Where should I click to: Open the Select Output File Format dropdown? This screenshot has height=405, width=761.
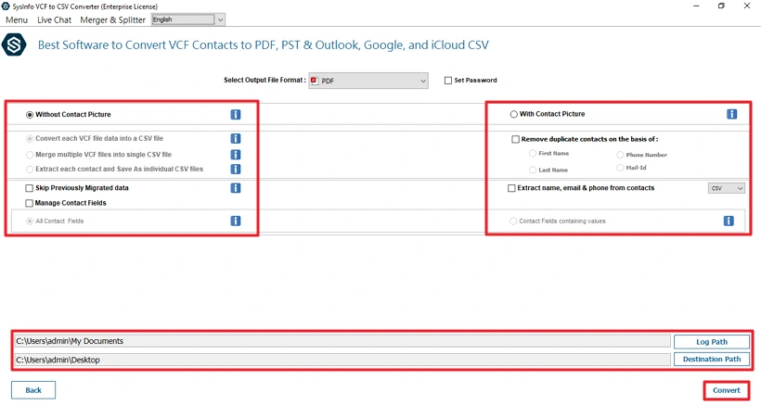click(x=368, y=81)
